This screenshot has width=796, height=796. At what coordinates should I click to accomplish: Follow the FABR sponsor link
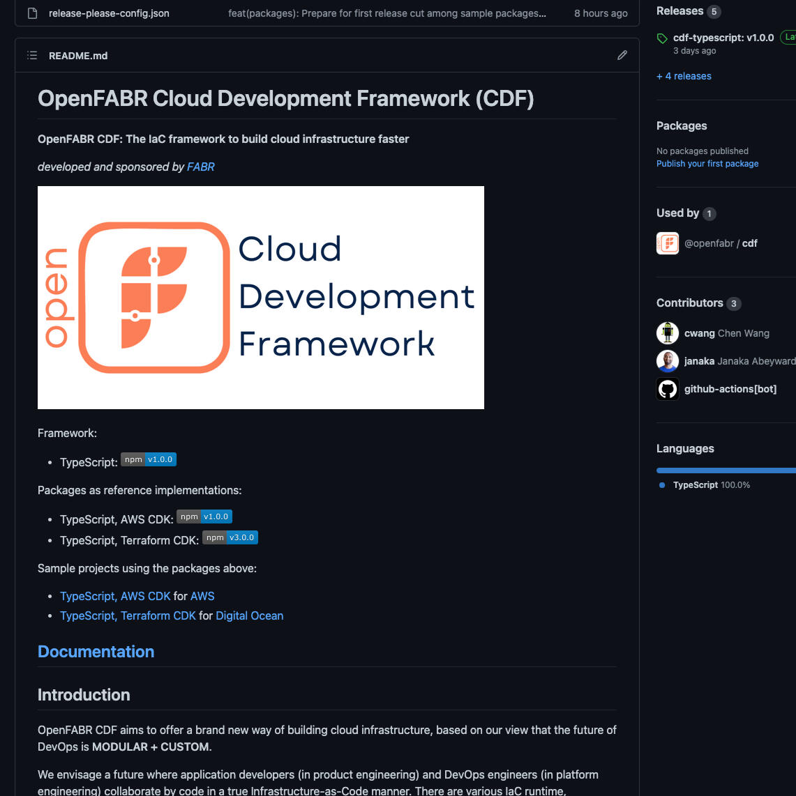pyautogui.click(x=200, y=167)
